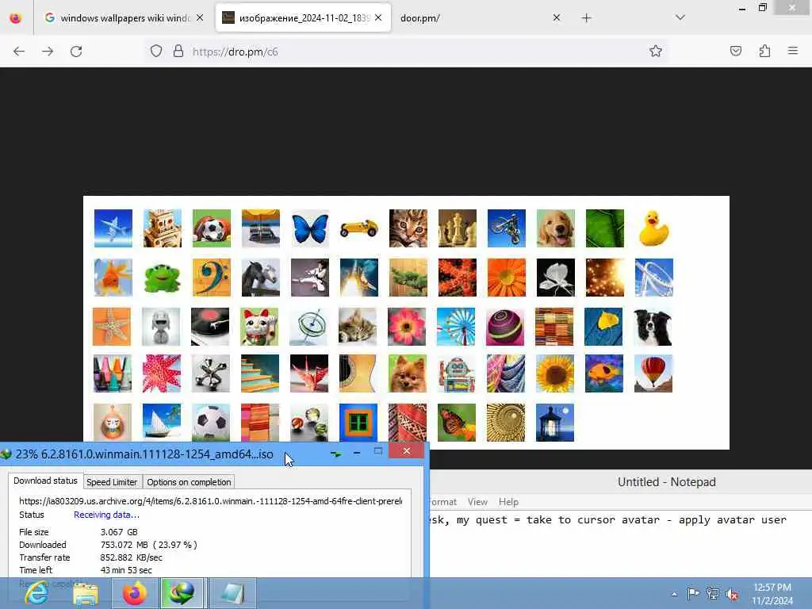Click the archive.org download URL text
Viewport: 812px width, 609px height.
[x=210, y=501]
